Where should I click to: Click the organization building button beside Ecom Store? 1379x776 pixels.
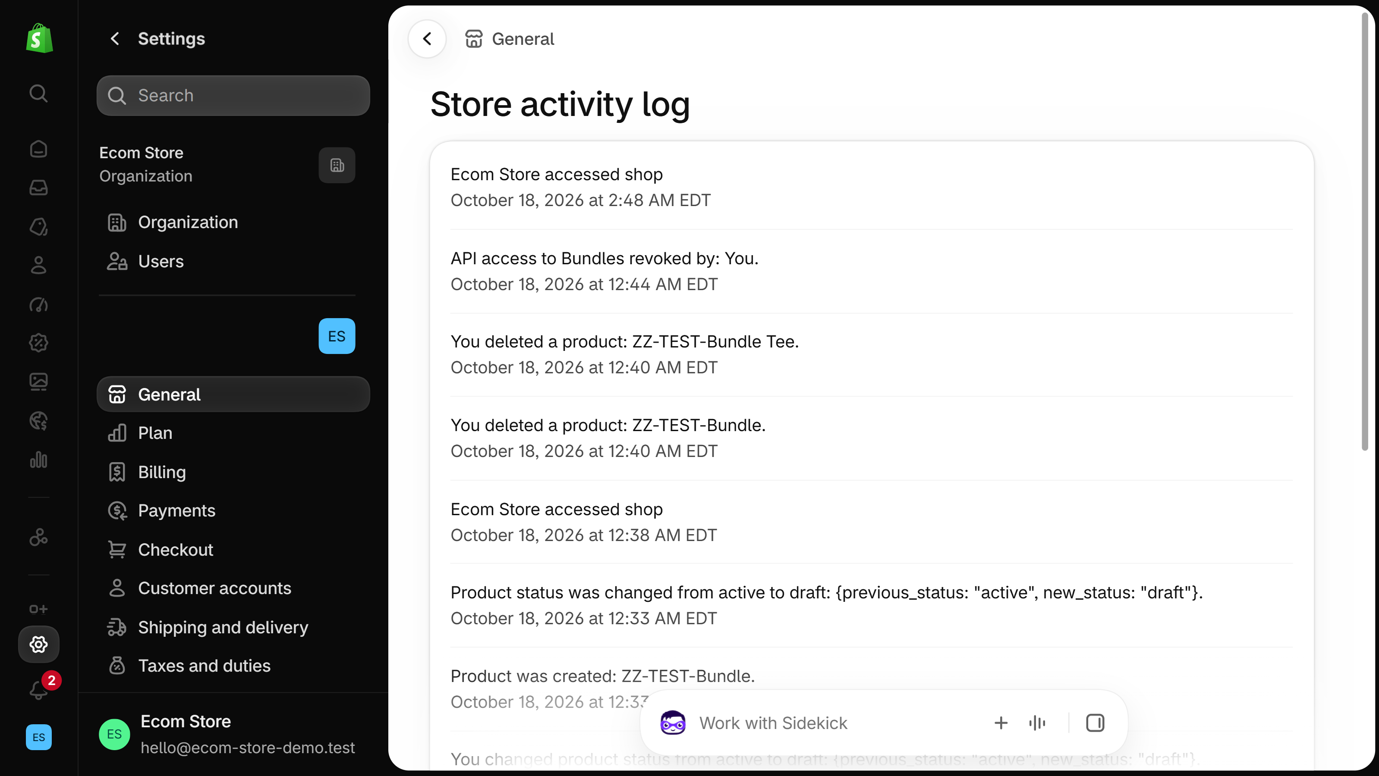(x=337, y=165)
